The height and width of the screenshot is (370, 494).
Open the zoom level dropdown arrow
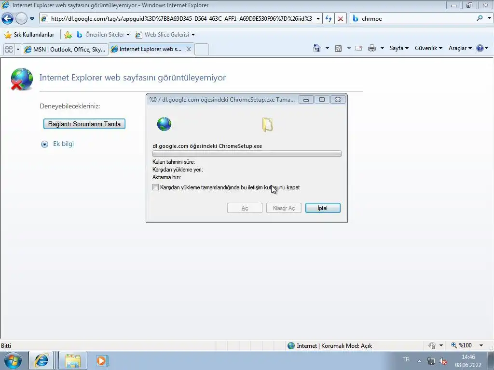tap(481, 345)
